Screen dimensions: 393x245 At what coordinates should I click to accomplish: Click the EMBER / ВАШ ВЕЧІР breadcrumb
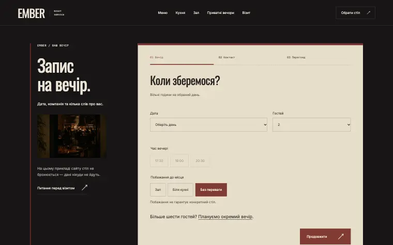[x=53, y=45]
